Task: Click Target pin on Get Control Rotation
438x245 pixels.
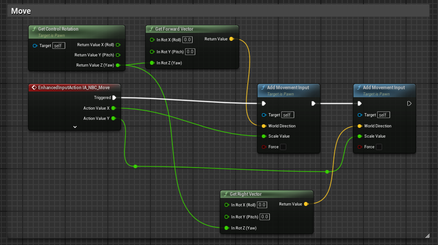Action: (x=35, y=46)
